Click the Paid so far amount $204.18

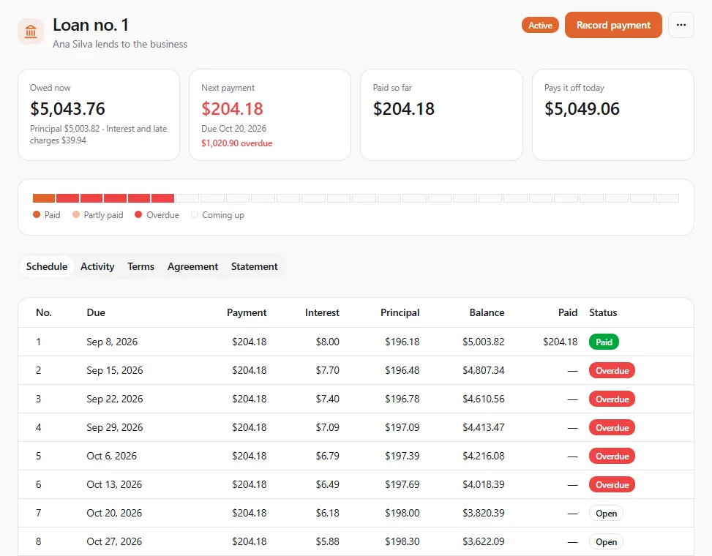(404, 109)
